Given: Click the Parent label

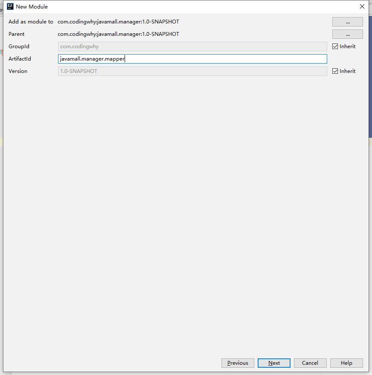Looking at the screenshot, I should (x=17, y=34).
